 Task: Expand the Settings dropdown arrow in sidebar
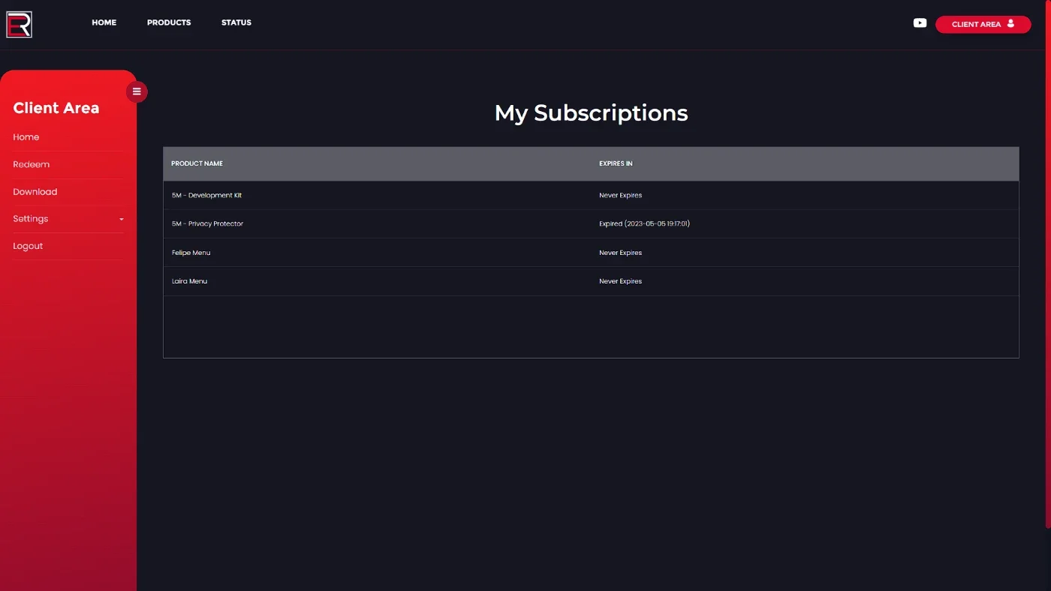pos(122,220)
